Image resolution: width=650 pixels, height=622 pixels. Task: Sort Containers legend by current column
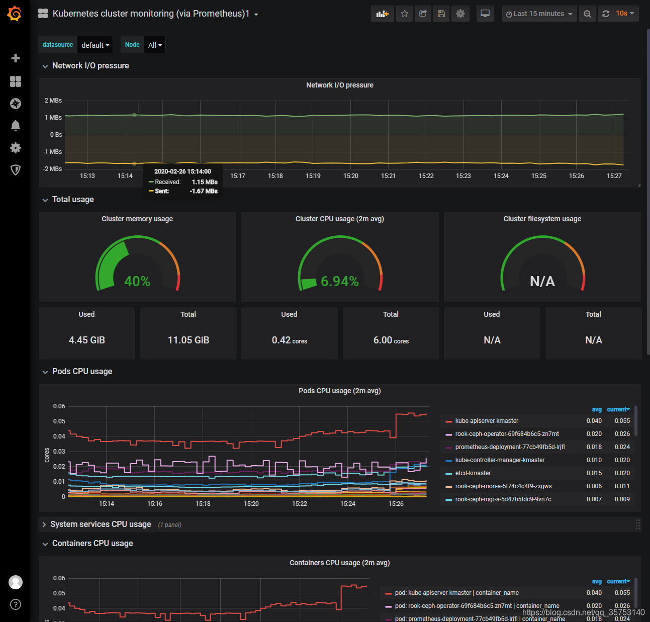tap(618, 581)
